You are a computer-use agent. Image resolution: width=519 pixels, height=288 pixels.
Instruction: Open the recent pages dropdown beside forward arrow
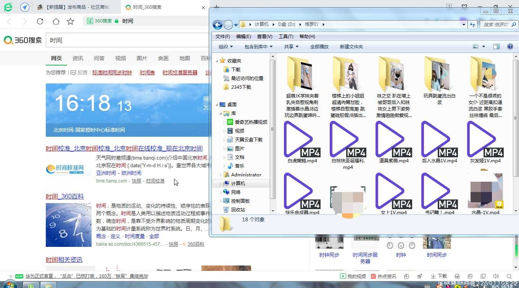pos(236,25)
